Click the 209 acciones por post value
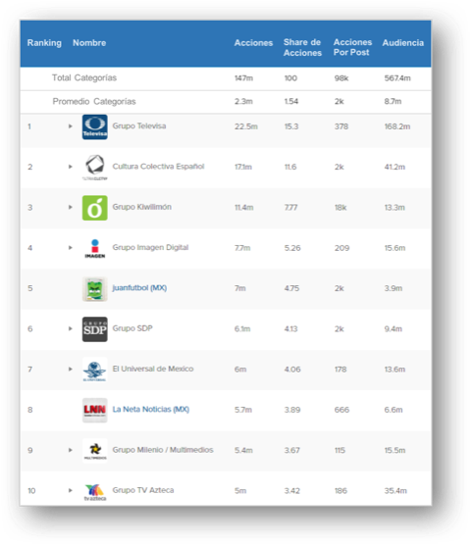The width and height of the screenshot is (471, 545). click(x=341, y=248)
